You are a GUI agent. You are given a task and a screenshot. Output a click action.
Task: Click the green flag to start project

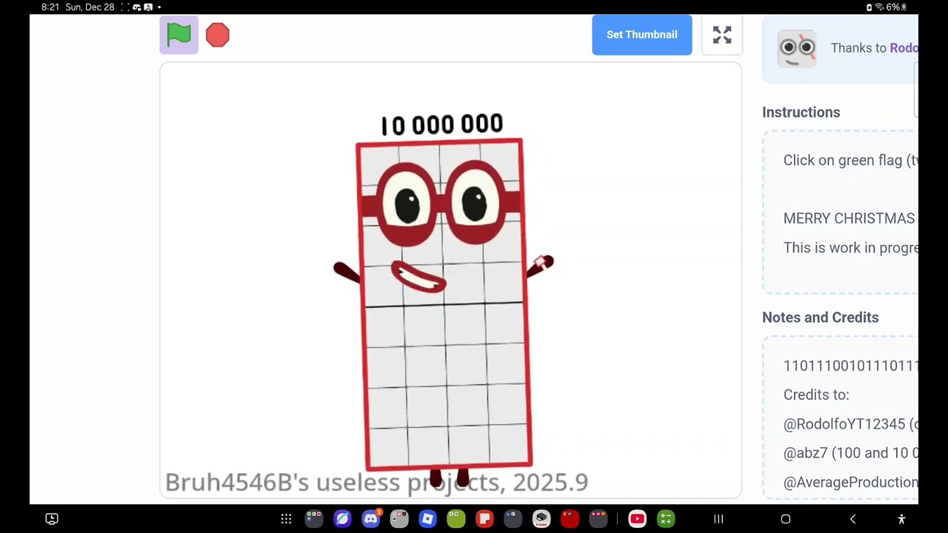(x=179, y=35)
